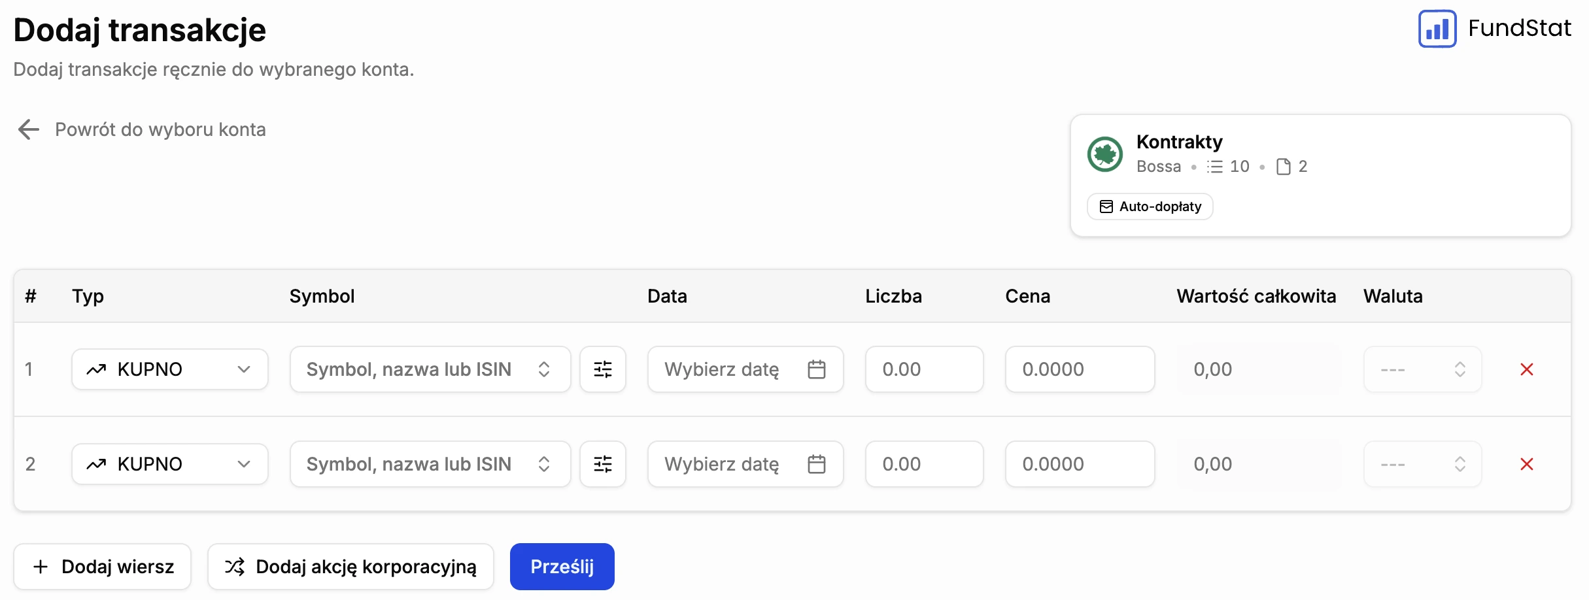
Task: Click the Waluta column header
Action: pyautogui.click(x=1393, y=296)
